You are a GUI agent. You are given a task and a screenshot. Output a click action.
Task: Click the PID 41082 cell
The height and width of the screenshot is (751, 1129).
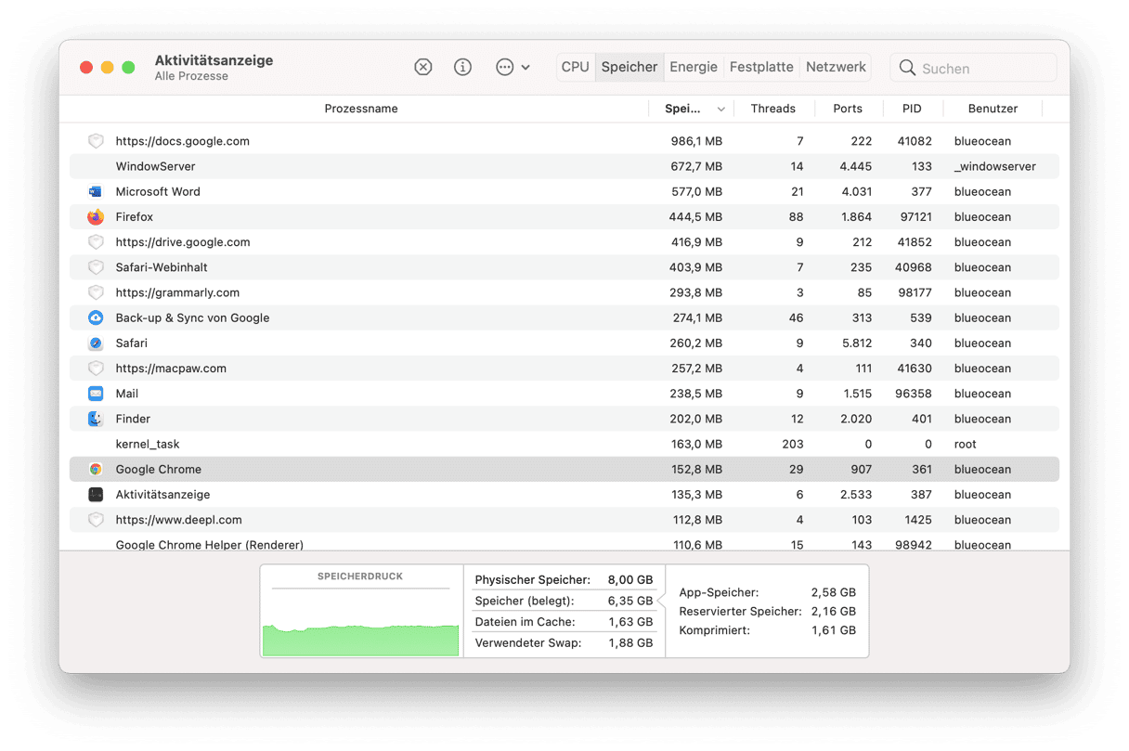pos(915,141)
